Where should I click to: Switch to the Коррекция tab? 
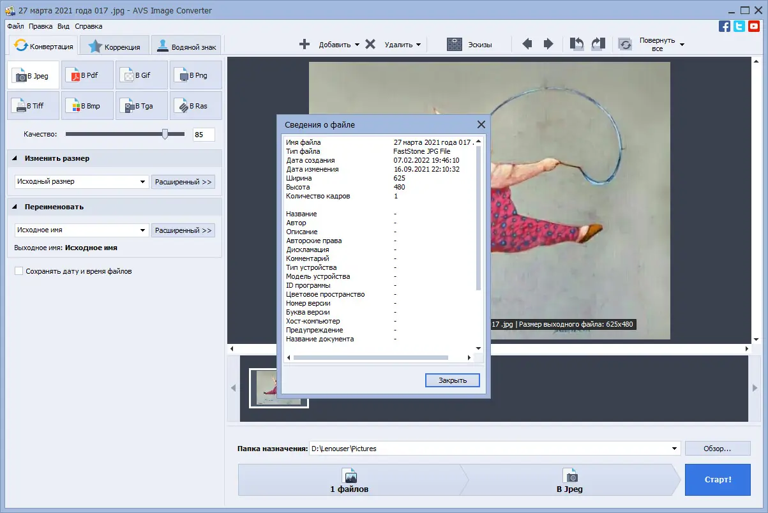pyautogui.click(x=114, y=47)
